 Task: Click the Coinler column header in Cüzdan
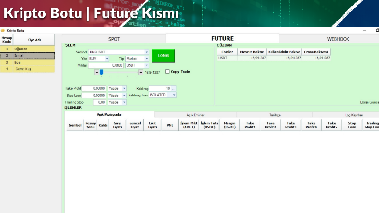click(x=227, y=52)
